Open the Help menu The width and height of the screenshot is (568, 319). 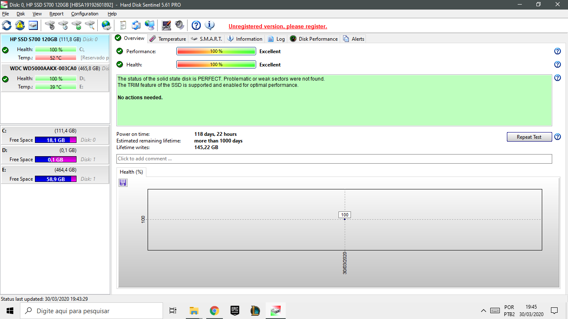pyautogui.click(x=112, y=14)
